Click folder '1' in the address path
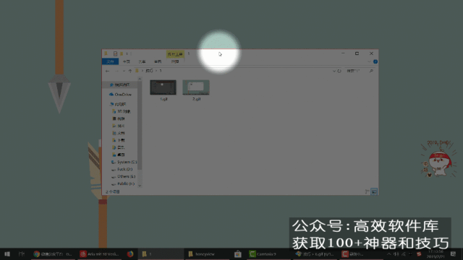This screenshot has width=463, height=260. tap(161, 71)
